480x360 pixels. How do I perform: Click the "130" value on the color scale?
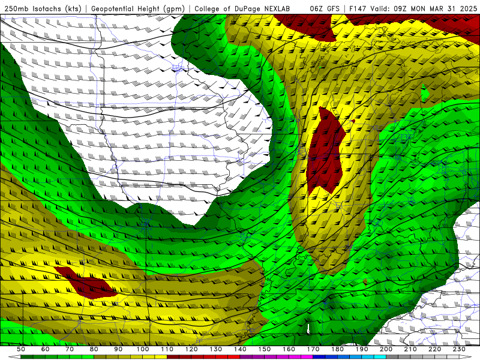215,349
